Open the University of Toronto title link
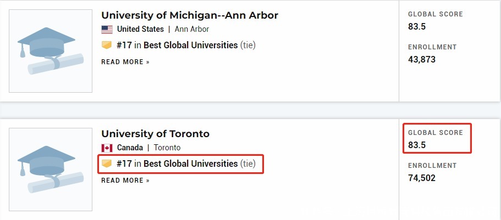 point(155,134)
